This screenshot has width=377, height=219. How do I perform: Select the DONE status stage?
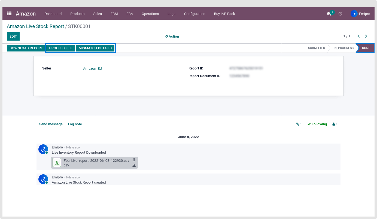[x=366, y=48]
